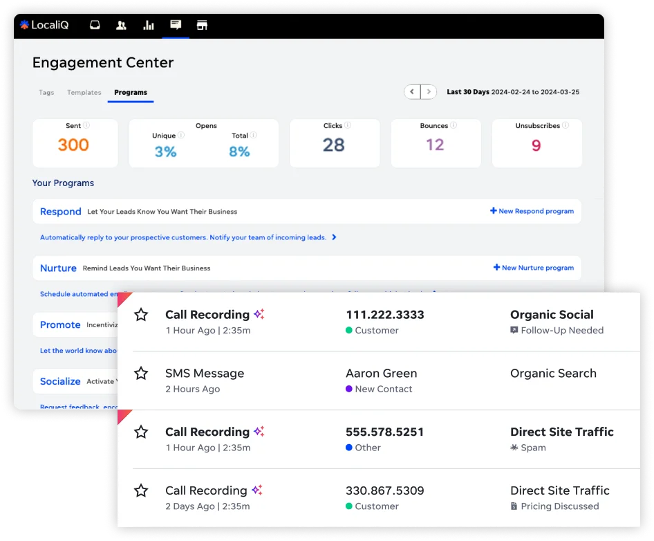Click the LocaliQ logo
Image resolution: width=654 pixels, height=541 pixels.
pyautogui.click(x=44, y=25)
